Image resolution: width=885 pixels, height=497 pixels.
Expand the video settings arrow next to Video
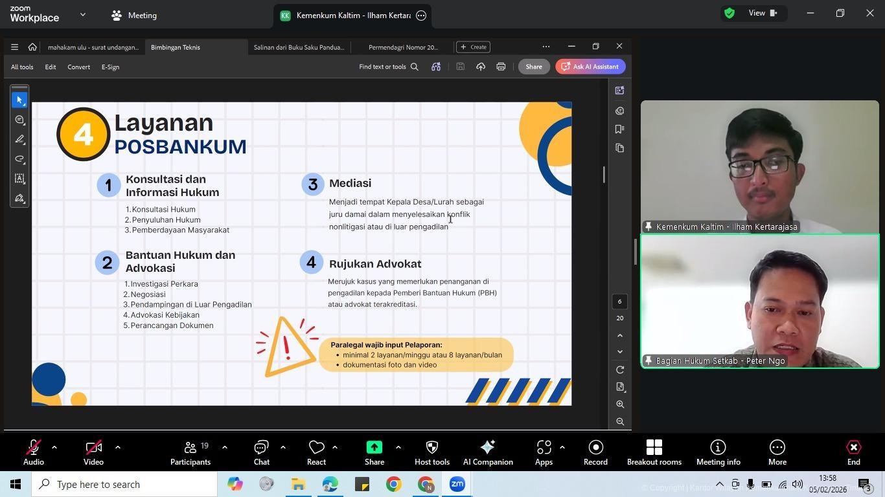click(x=118, y=447)
